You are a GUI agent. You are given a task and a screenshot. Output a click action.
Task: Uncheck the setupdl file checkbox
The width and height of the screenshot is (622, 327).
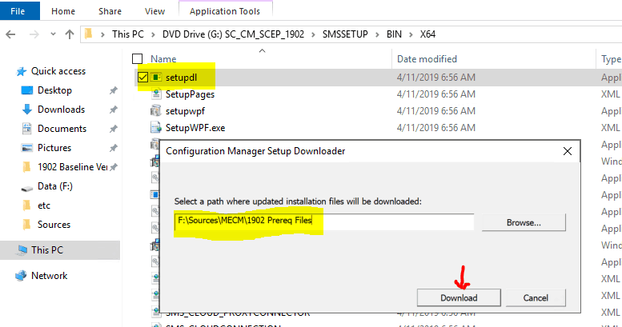click(x=142, y=78)
